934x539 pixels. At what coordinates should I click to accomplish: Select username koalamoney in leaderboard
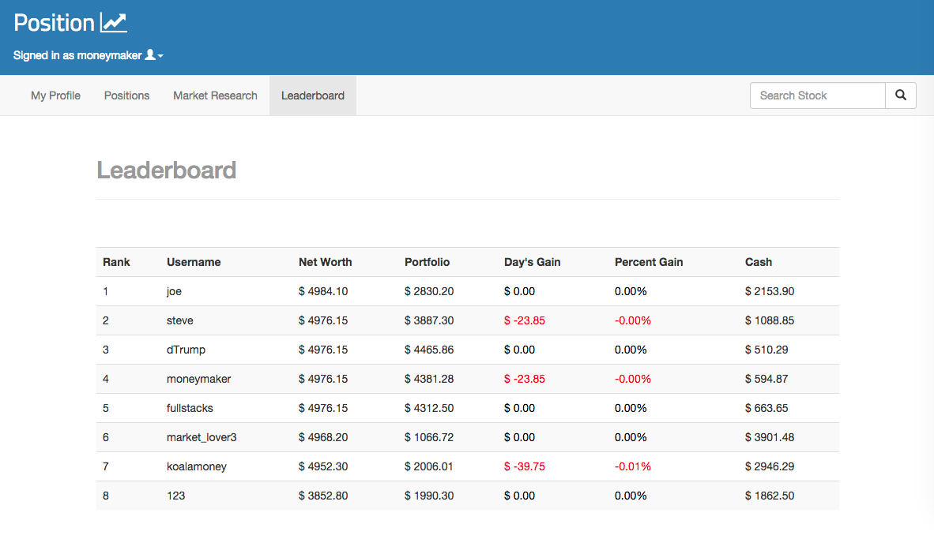(x=197, y=466)
